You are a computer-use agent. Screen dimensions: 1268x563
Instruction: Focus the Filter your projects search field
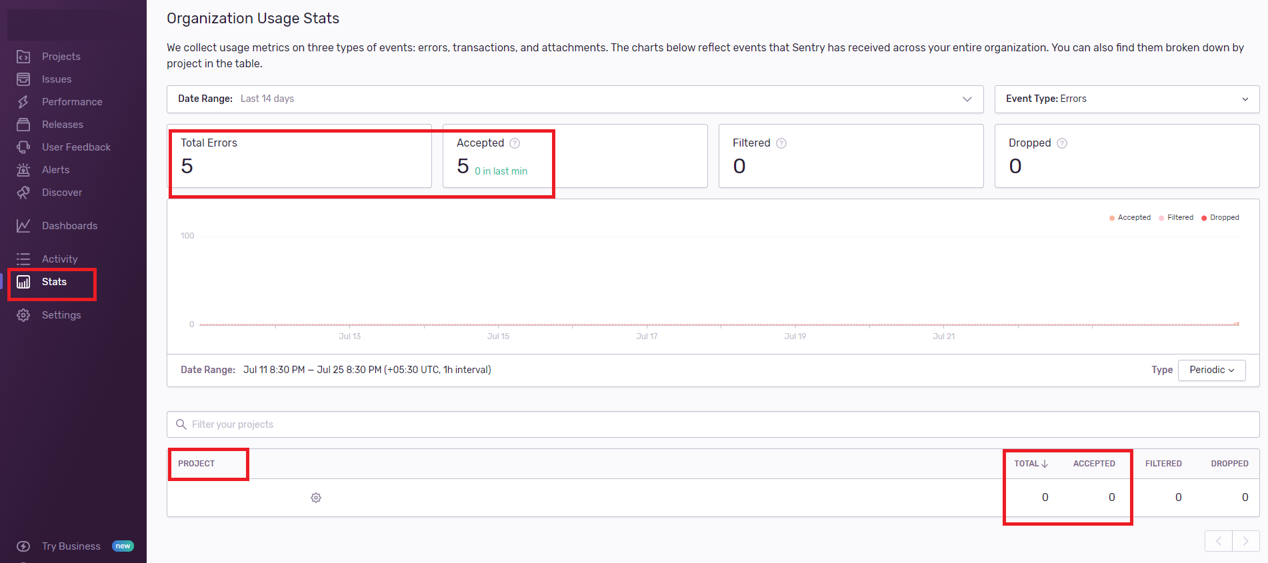tap(713, 424)
